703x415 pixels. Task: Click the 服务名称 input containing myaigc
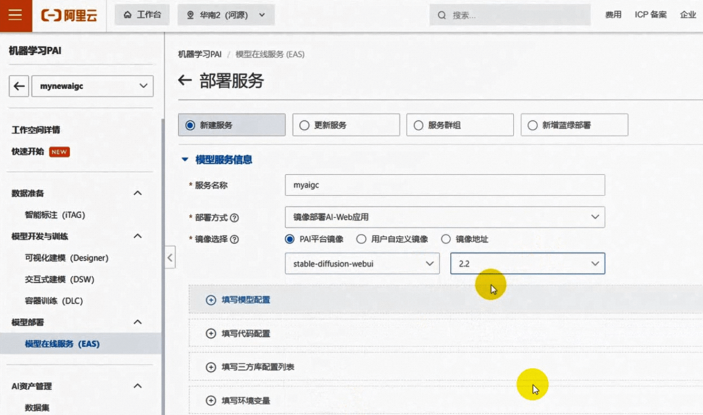(x=444, y=185)
